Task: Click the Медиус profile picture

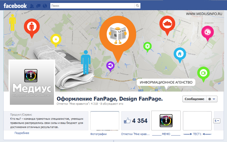Action: click(x=32, y=82)
